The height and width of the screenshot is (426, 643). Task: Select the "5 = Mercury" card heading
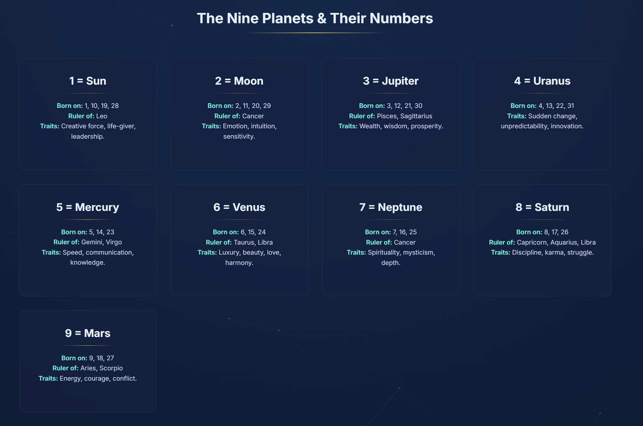click(x=88, y=207)
